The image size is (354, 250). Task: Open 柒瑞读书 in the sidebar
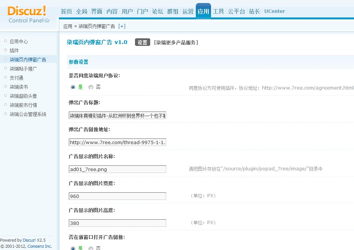click(x=19, y=87)
